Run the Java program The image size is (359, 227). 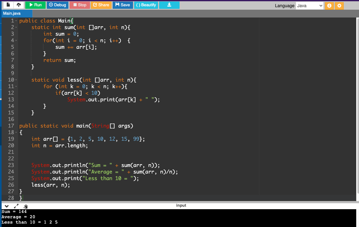point(35,5)
